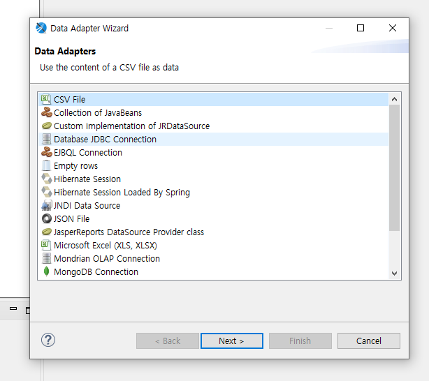Choose the Empty rows adapter
This screenshot has width=429, height=381.
click(213, 165)
